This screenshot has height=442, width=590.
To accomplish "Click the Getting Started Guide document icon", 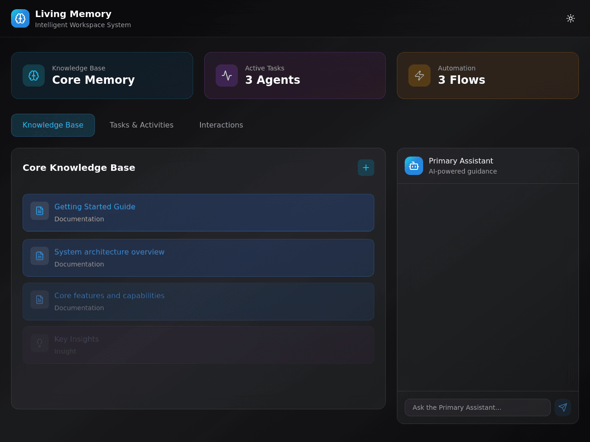I will tap(40, 211).
